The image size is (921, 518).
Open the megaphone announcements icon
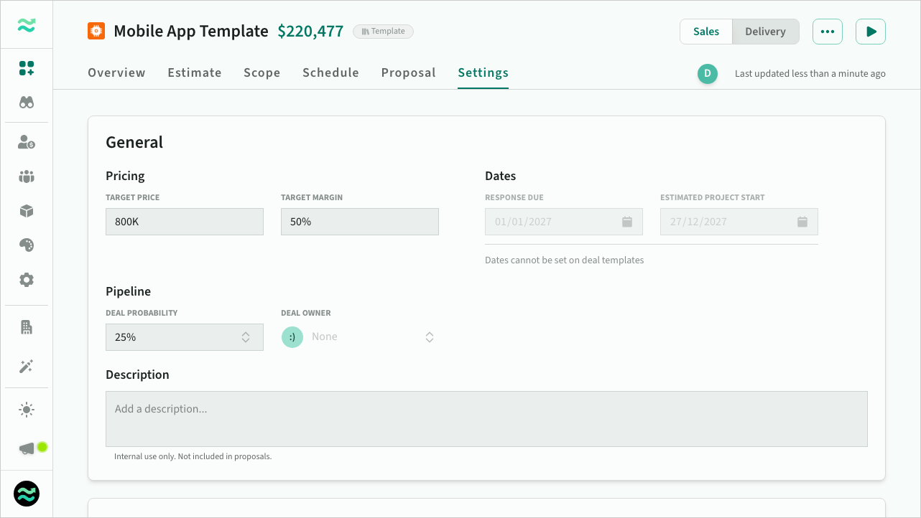(27, 448)
